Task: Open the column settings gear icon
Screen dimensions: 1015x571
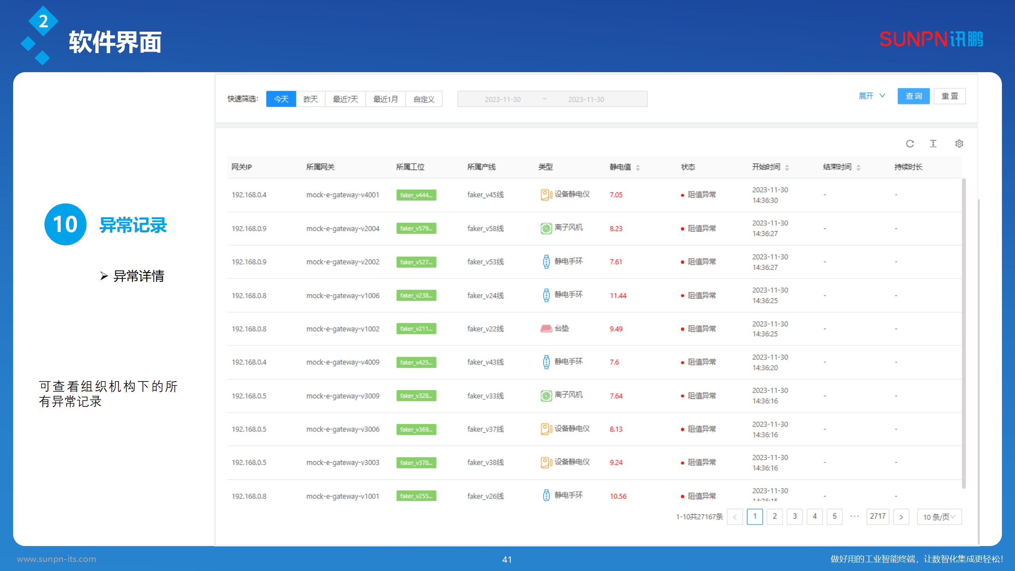Action: (x=959, y=144)
